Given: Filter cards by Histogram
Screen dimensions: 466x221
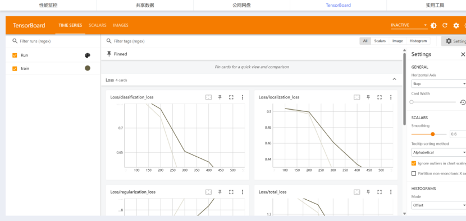Looking at the screenshot, I should 418,41.
